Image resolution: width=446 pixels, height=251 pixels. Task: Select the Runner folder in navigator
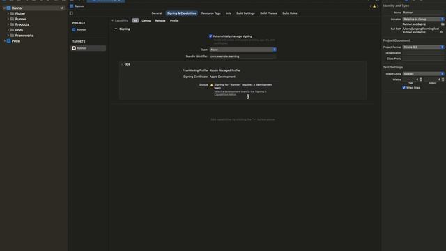click(x=20, y=19)
